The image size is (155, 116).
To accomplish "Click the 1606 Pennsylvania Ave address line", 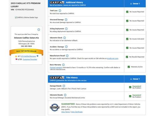I will coord(26,41).
